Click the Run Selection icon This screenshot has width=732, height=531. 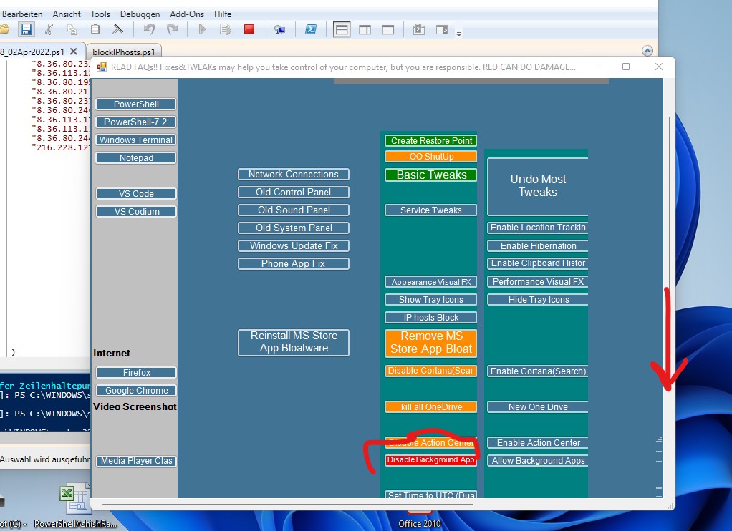click(x=226, y=30)
